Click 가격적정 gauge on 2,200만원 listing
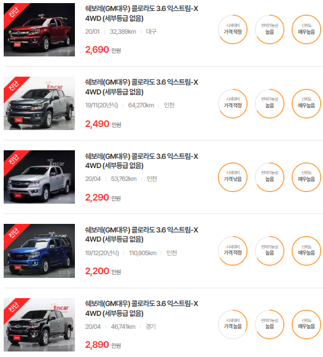Image resolution: width=323 pixels, height=357 pixels. (233, 251)
